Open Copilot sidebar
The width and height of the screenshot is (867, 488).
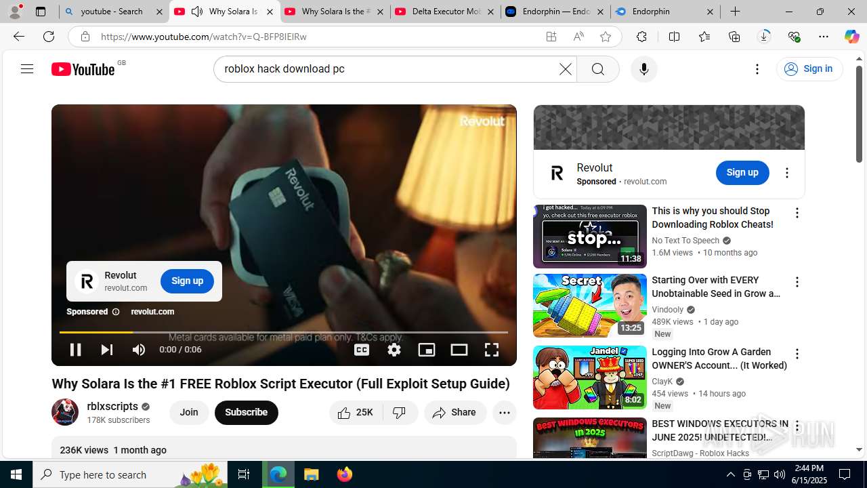coord(852,37)
